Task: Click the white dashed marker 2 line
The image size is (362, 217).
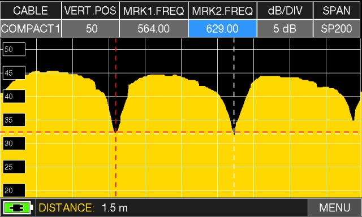Action: tap(234, 118)
